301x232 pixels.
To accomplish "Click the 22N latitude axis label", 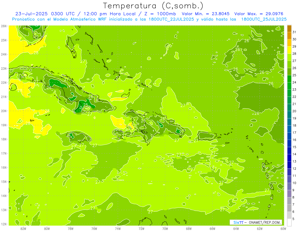I will tap(4, 83).
